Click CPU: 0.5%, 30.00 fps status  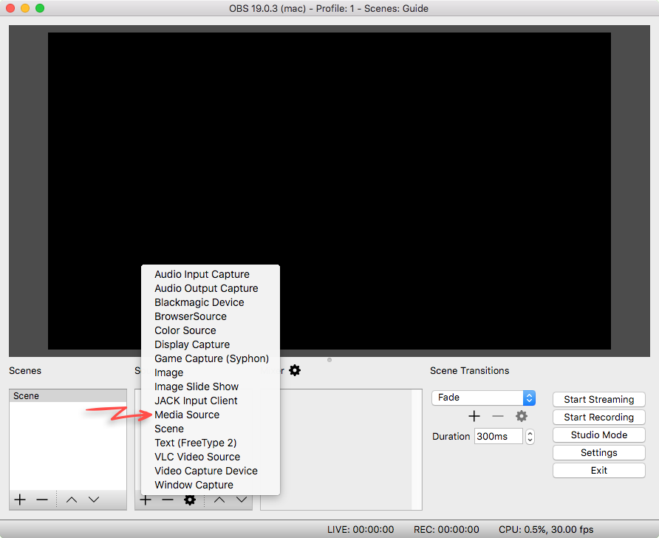(x=546, y=529)
